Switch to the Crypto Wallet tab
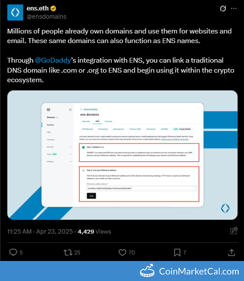 (182, 129)
